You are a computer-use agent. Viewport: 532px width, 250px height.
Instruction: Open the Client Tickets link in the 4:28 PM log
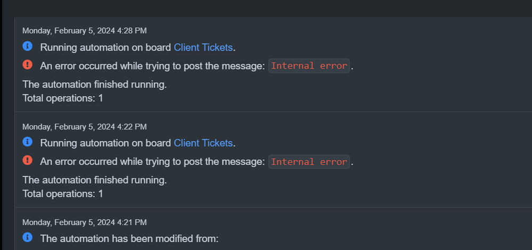pos(203,47)
